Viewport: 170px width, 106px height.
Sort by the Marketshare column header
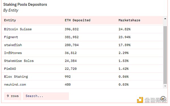click(129, 20)
